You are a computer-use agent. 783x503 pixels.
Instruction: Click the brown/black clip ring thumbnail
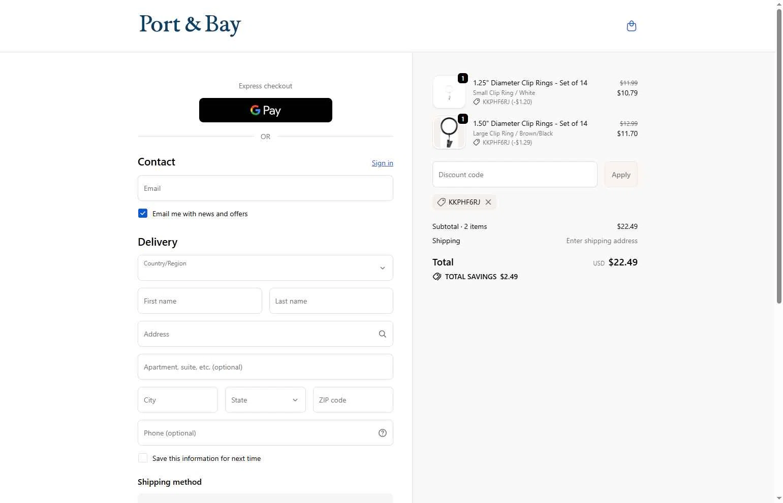[449, 132]
